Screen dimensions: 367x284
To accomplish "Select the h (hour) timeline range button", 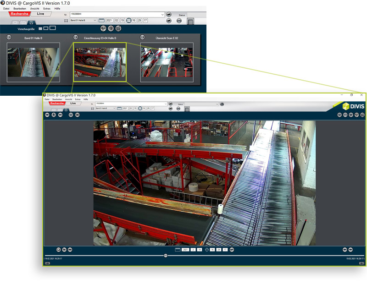I will pos(64,250).
